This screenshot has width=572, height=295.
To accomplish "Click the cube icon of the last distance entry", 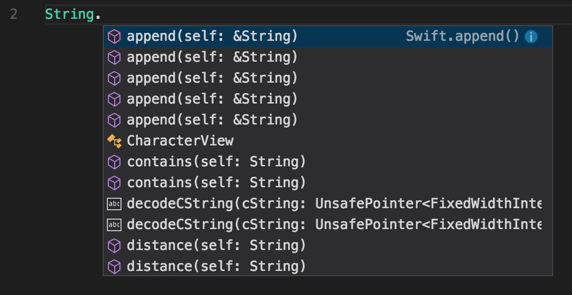I will [x=114, y=267].
